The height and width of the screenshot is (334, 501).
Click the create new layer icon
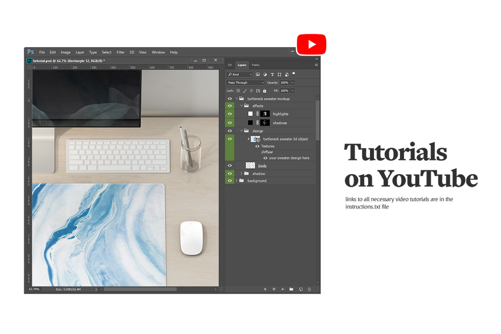click(300, 289)
